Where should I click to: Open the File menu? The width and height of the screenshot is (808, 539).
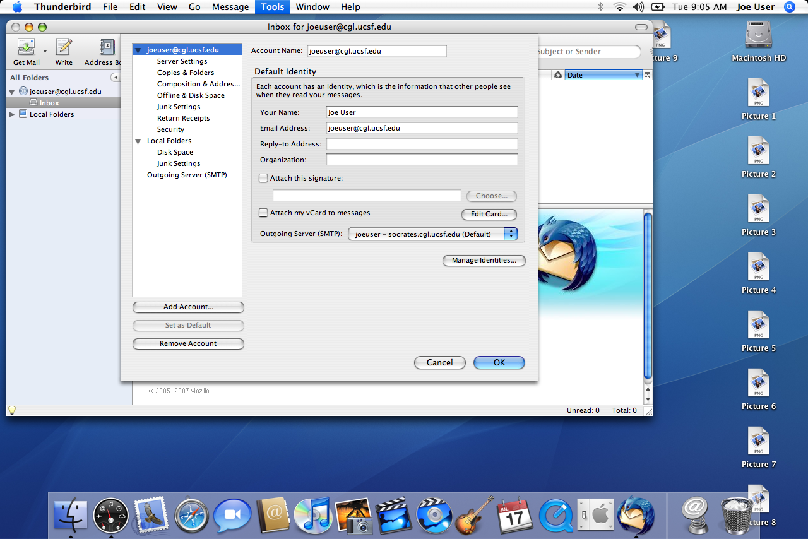(x=110, y=7)
